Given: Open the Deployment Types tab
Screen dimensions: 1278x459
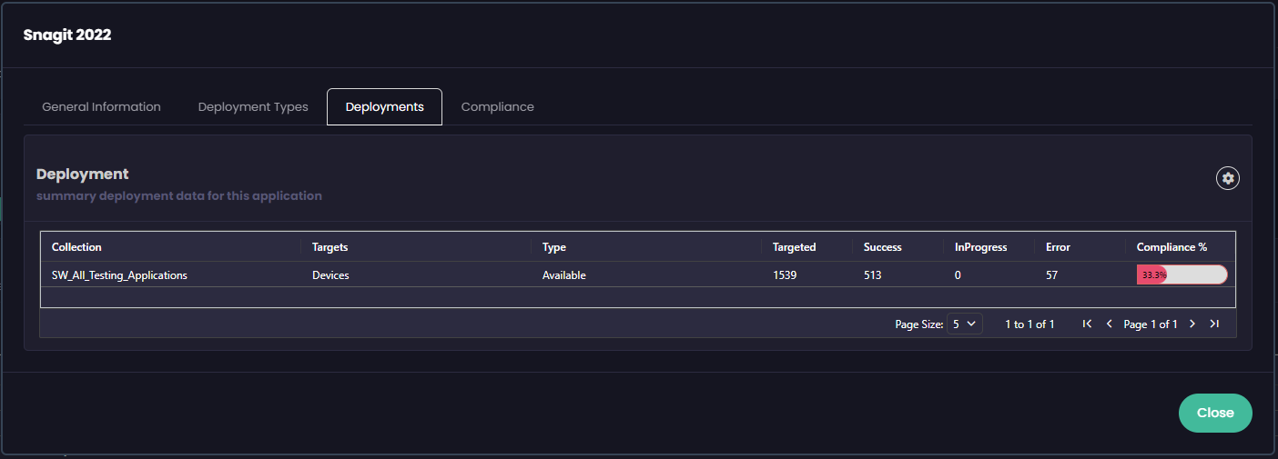Looking at the screenshot, I should [x=253, y=106].
